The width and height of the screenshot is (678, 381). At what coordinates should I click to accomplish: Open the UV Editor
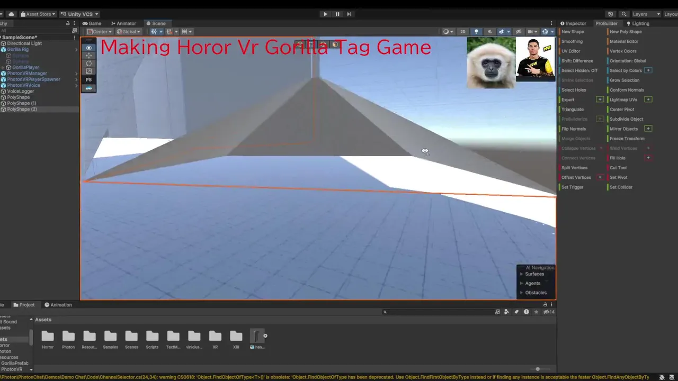[x=571, y=51]
